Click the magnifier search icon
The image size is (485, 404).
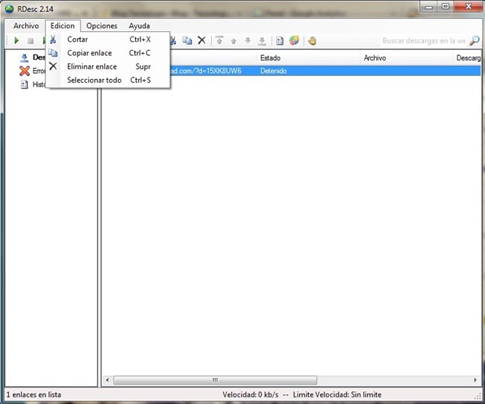point(475,40)
